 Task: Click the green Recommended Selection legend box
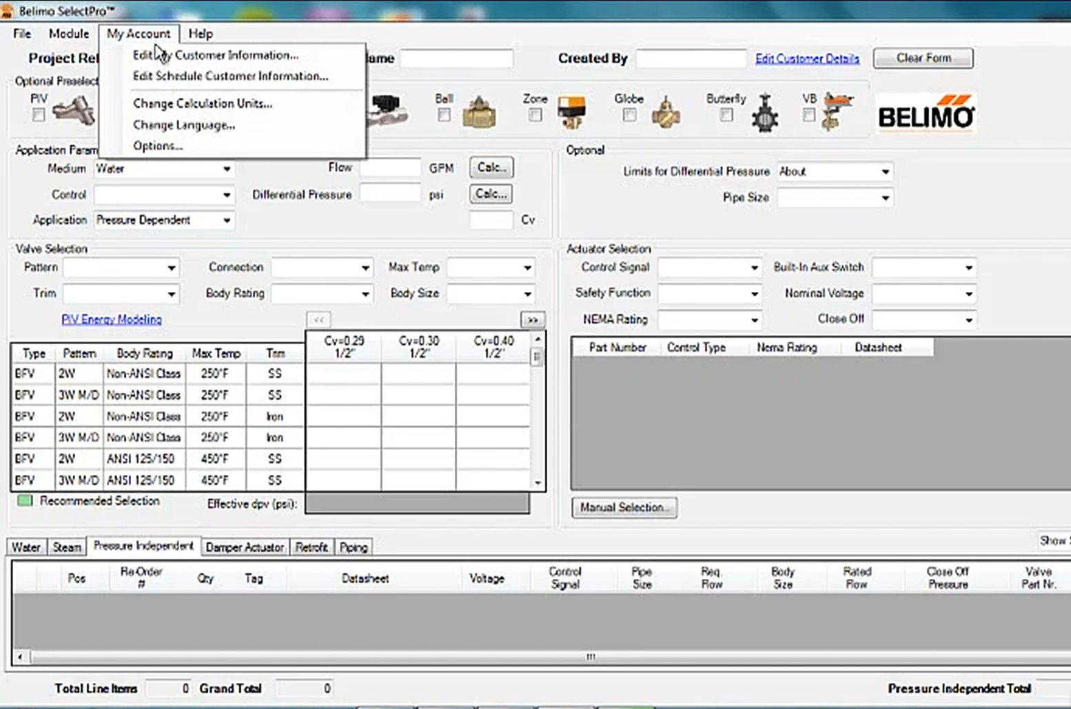coord(25,500)
